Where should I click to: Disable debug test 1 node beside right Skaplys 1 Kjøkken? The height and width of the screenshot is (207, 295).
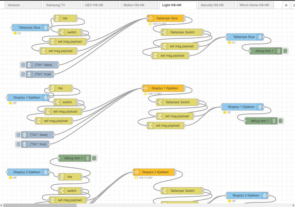281,121
